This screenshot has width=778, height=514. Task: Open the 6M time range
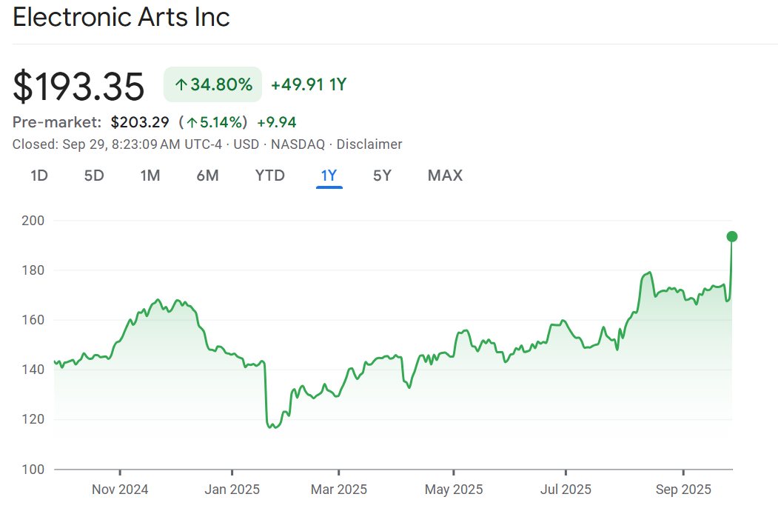pyautogui.click(x=208, y=176)
